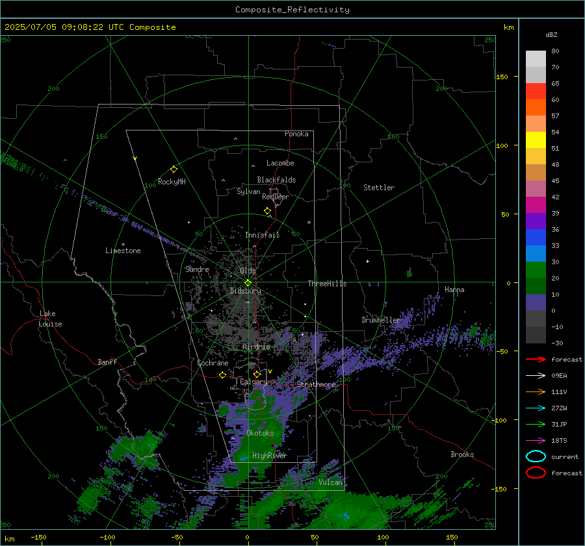Click the dBZ legend heading
This screenshot has height=546, width=585.
pyautogui.click(x=551, y=35)
